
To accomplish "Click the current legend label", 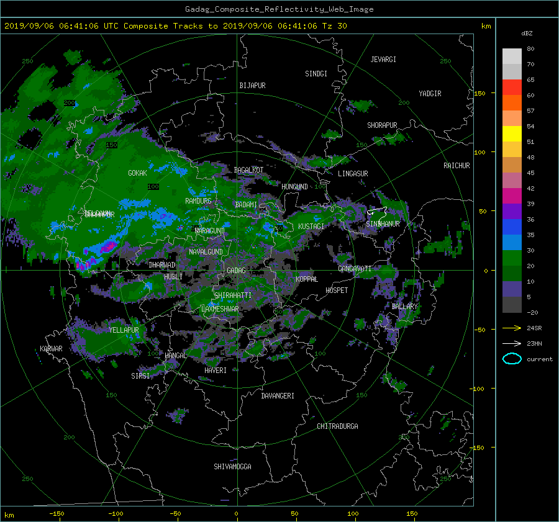I will tap(539, 359).
